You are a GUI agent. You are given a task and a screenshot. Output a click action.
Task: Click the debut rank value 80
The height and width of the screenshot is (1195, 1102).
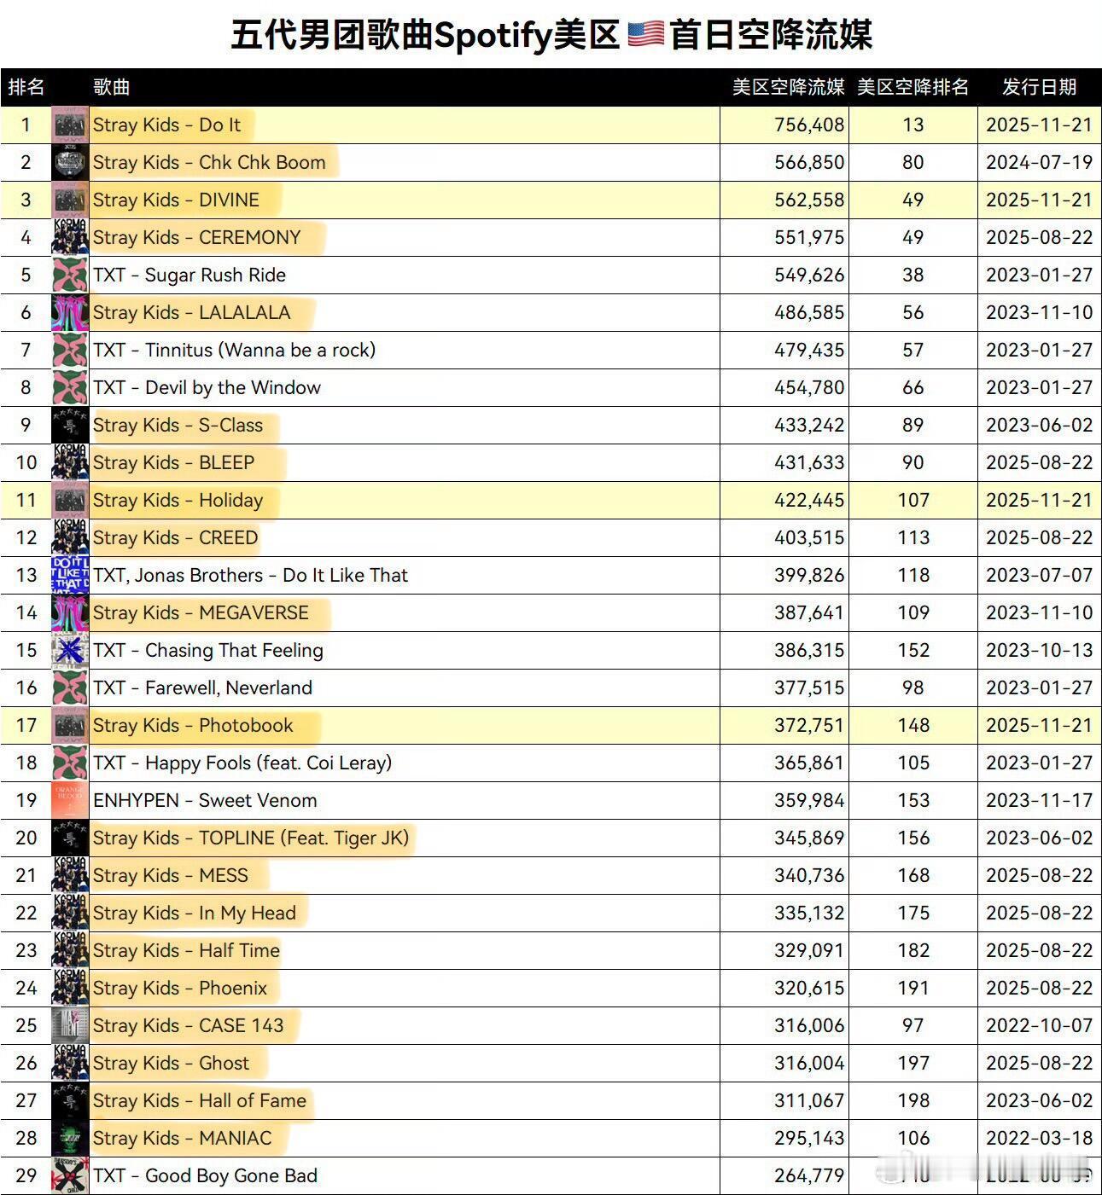[913, 162]
